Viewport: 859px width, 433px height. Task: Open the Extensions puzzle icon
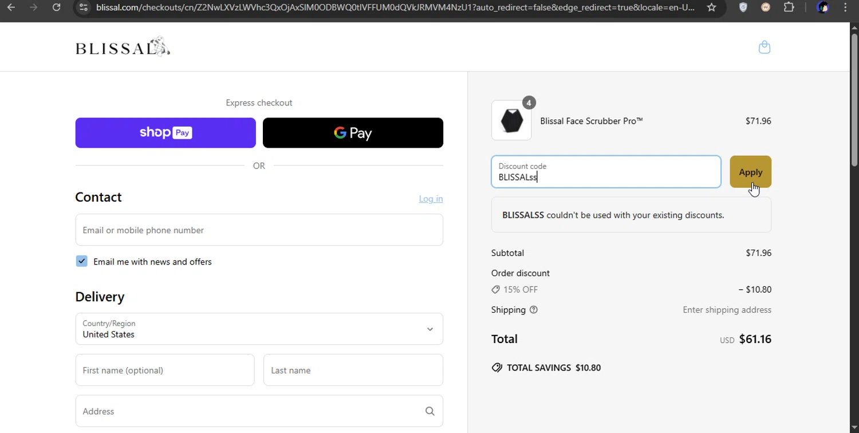(789, 7)
